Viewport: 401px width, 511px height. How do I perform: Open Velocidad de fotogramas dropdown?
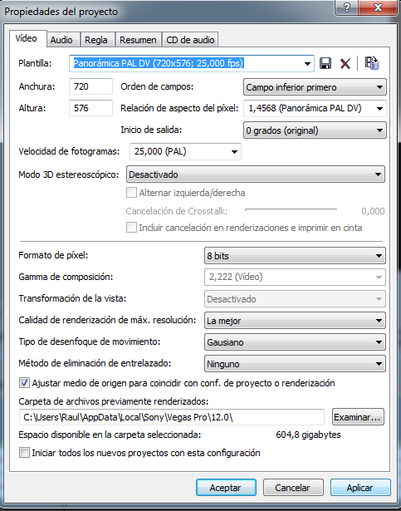(185, 151)
